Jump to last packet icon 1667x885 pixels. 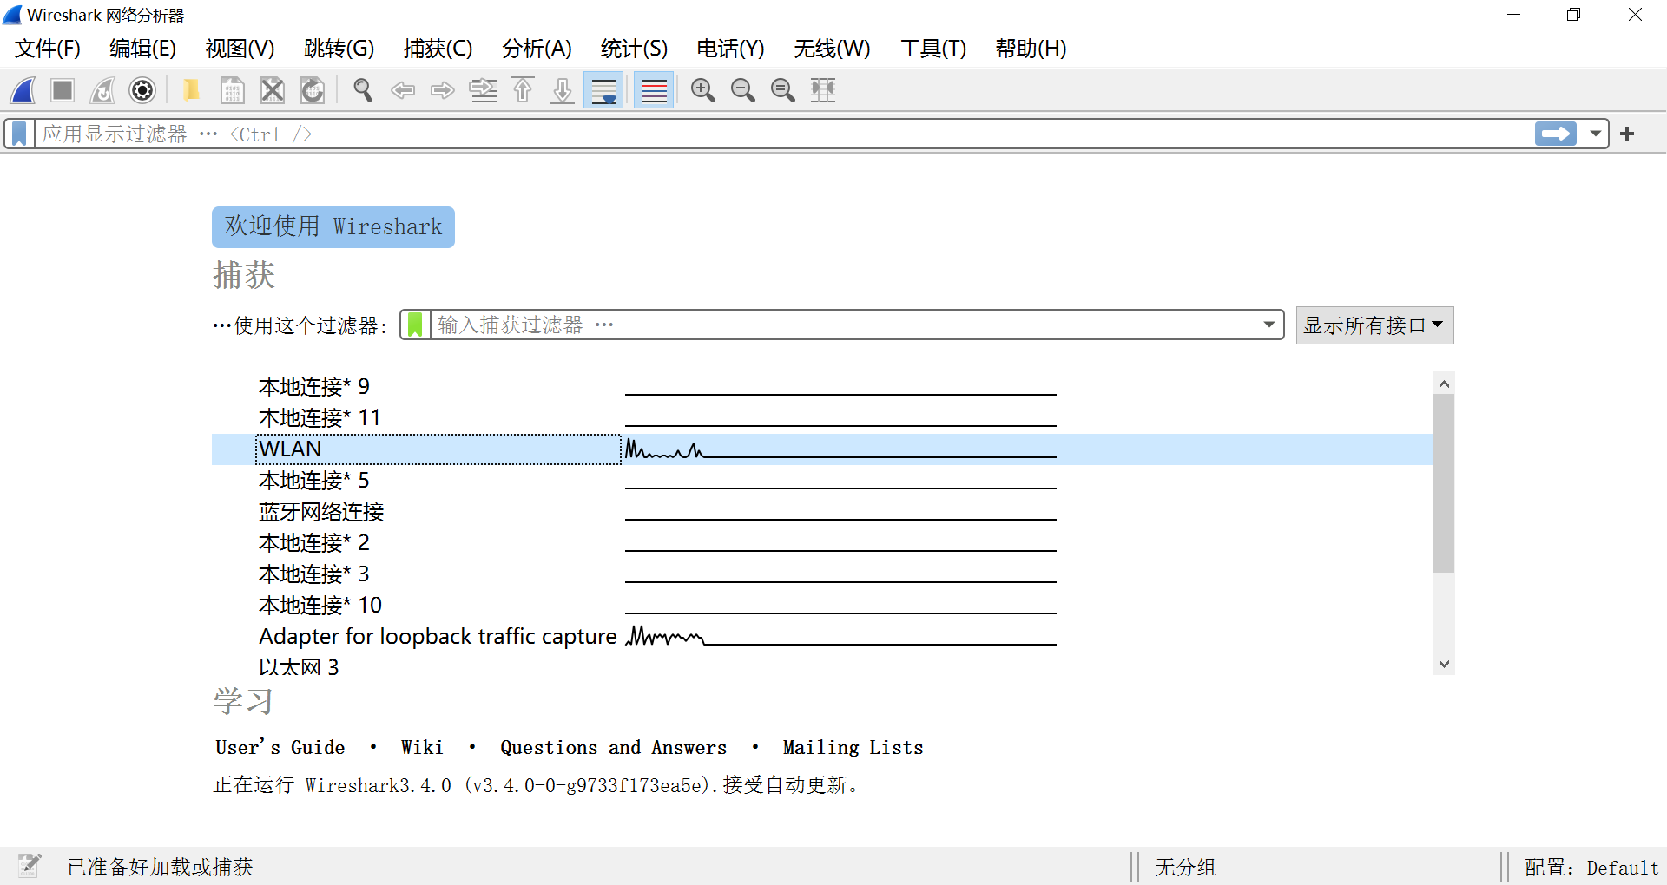pyautogui.click(x=563, y=90)
